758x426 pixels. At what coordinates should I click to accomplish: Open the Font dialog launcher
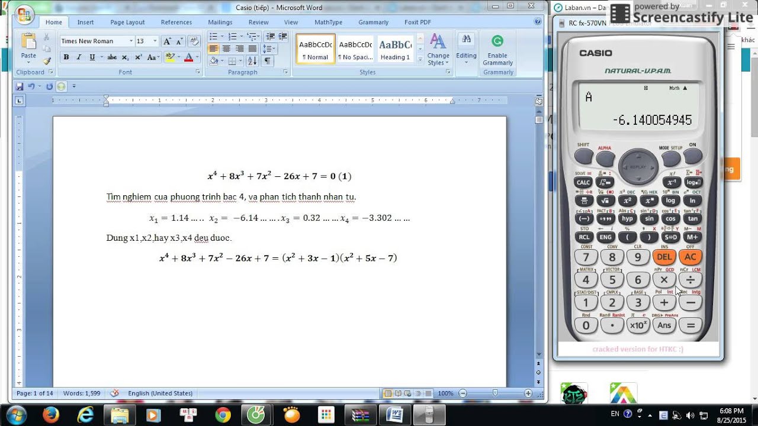pyautogui.click(x=198, y=72)
